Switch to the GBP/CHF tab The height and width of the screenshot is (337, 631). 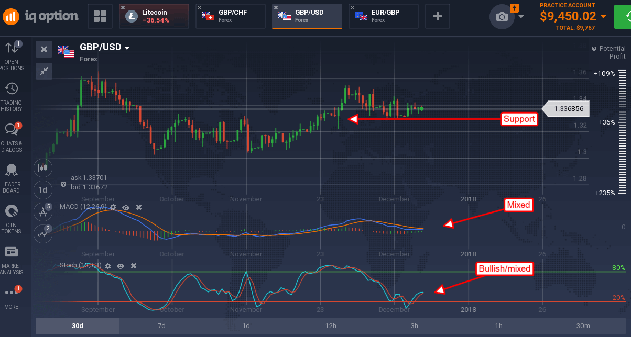click(230, 16)
